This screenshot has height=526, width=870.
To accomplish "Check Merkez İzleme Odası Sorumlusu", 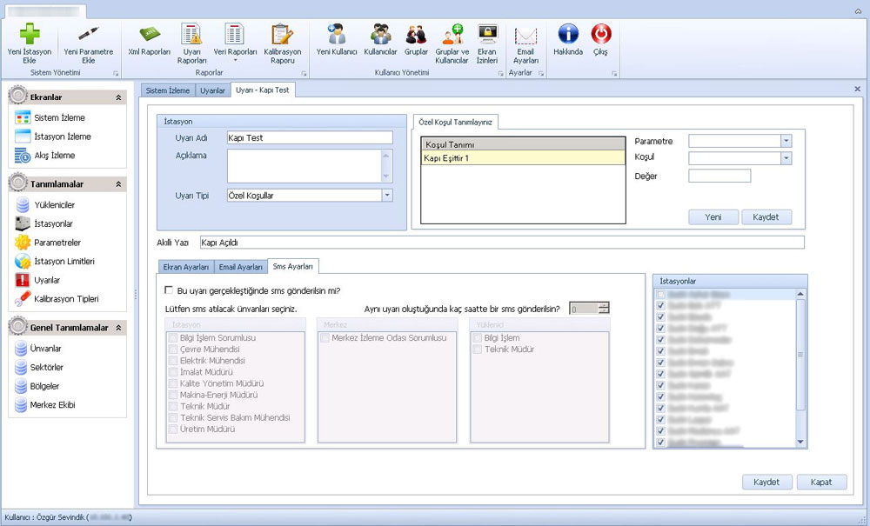I will [325, 337].
